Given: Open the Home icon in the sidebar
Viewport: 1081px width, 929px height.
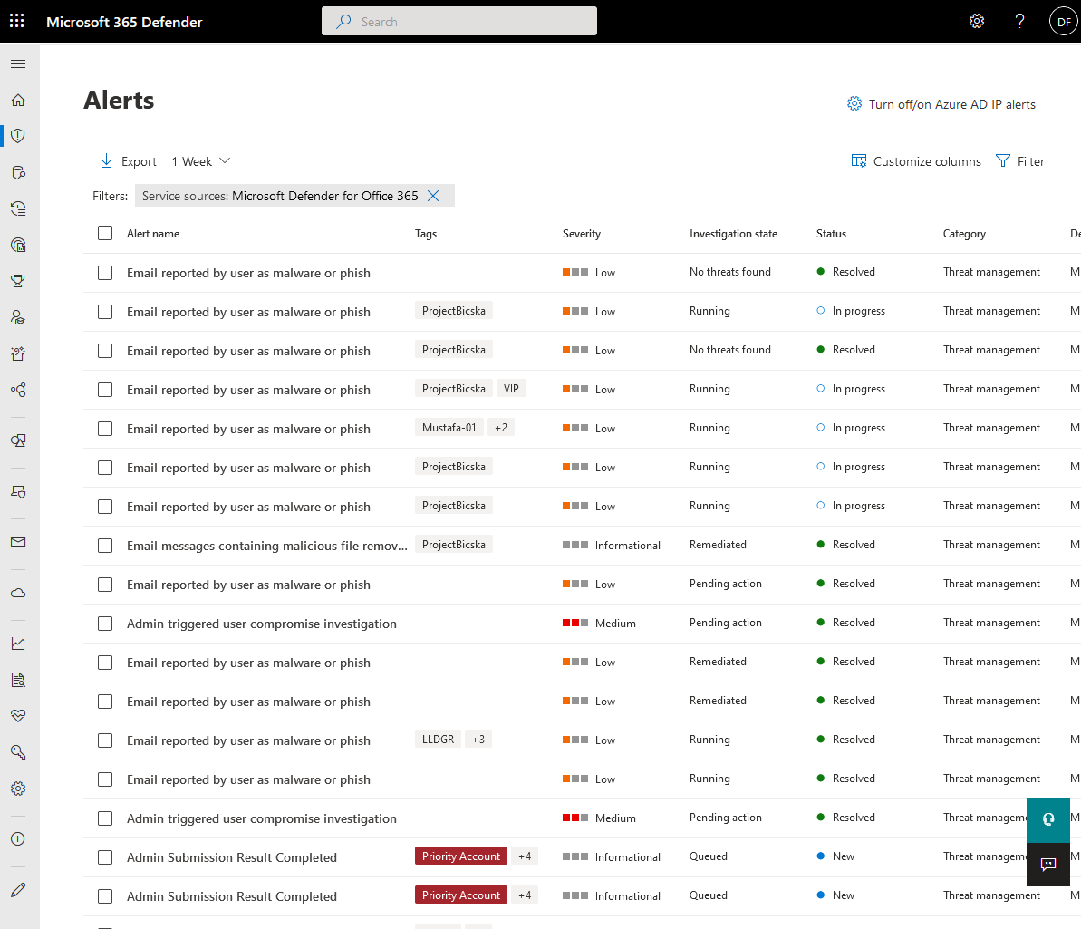Looking at the screenshot, I should click(17, 100).
